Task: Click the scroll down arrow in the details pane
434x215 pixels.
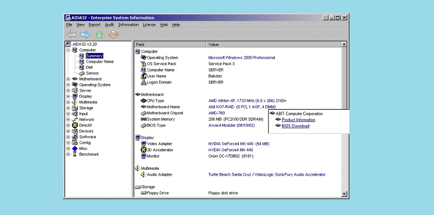Action: pyautogui.click(x=344, y=194)
